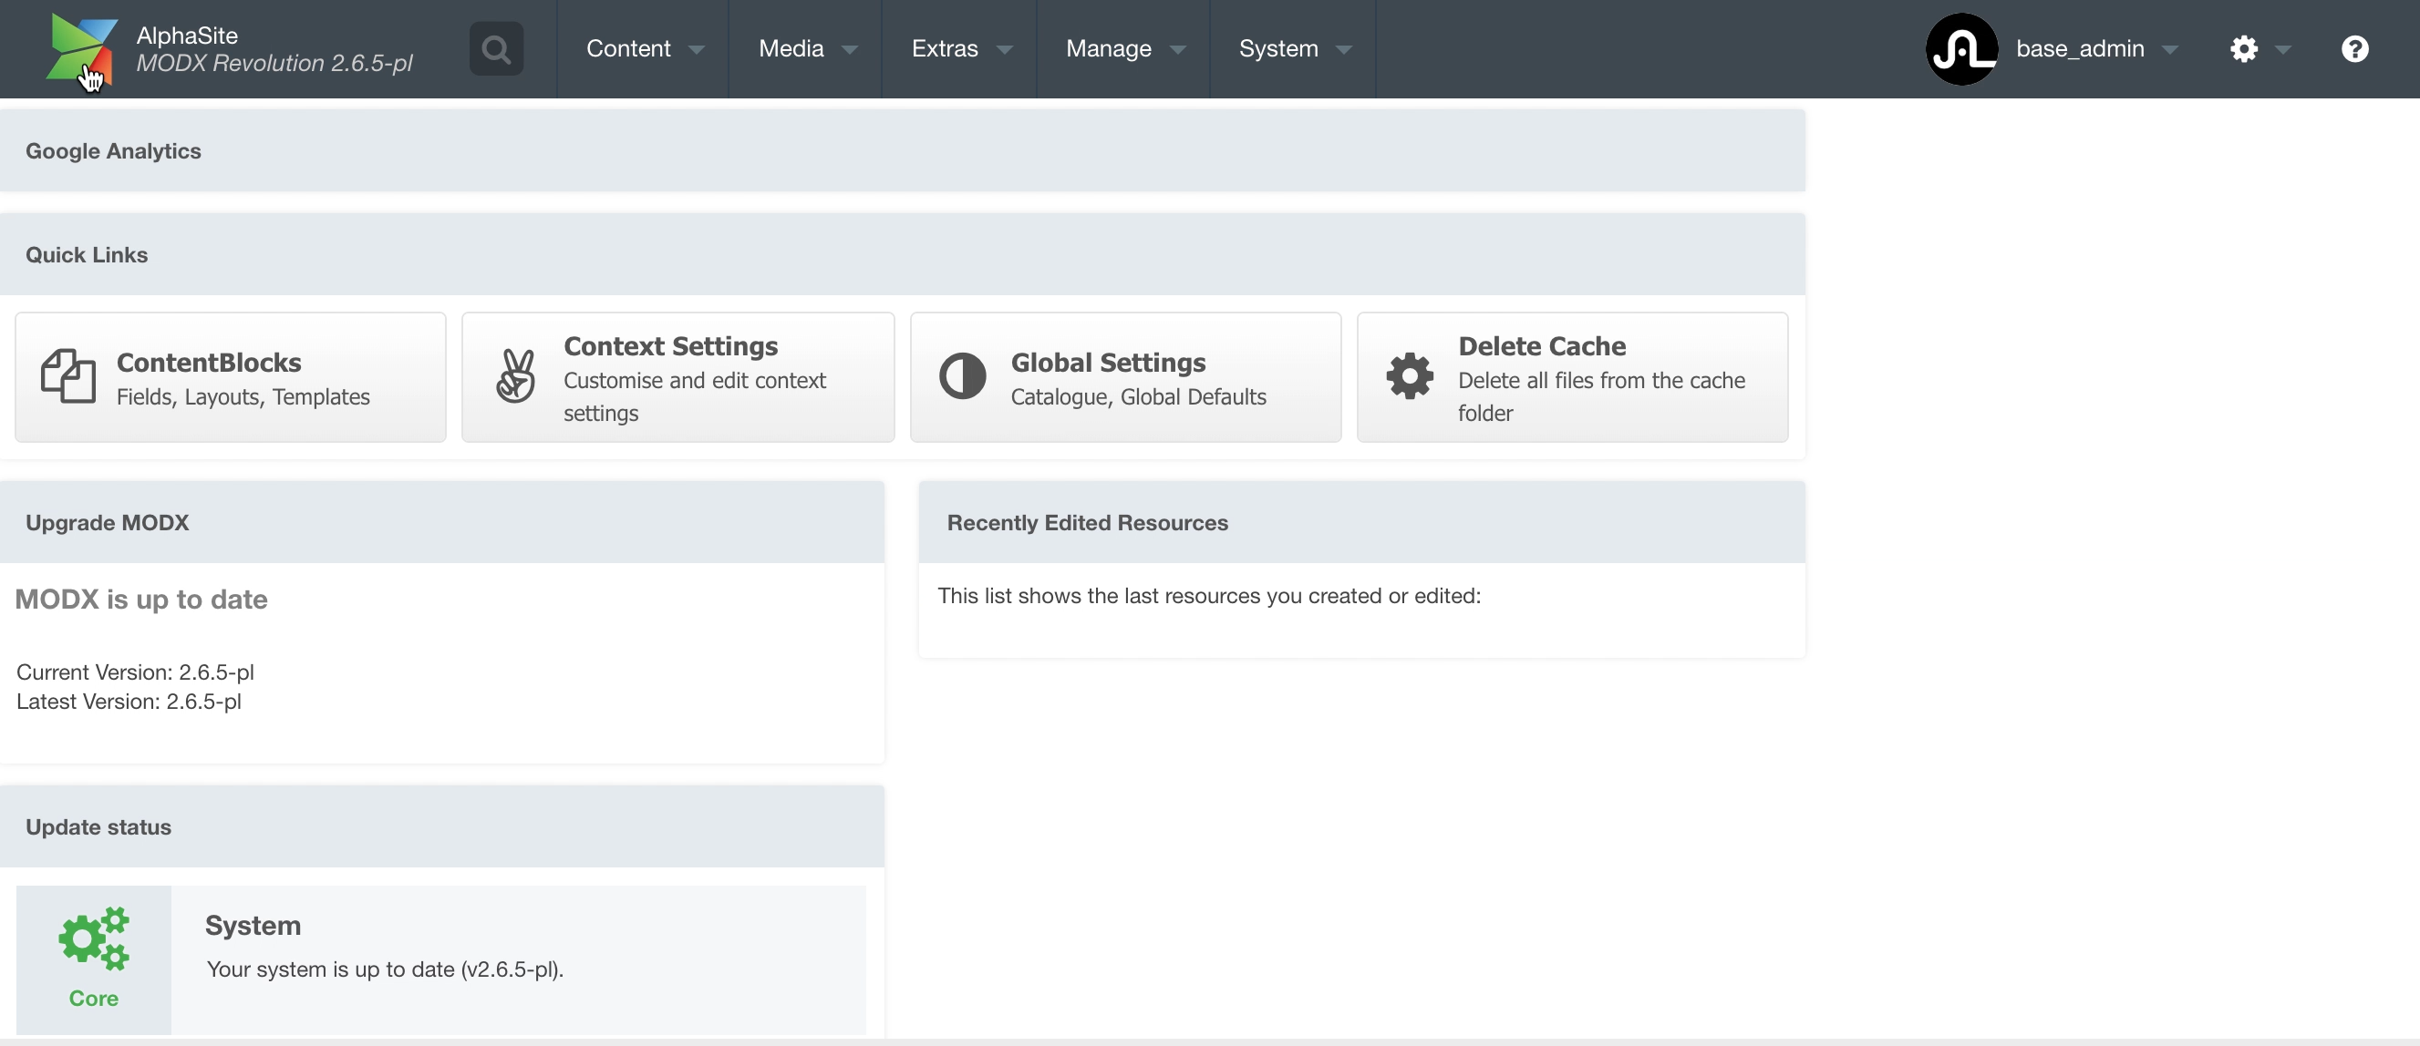Viewport: 2420px width, 1046px height.
Task: Expand the System menu dropdown
Action: pyautogui.click(x=1293, y=49)
